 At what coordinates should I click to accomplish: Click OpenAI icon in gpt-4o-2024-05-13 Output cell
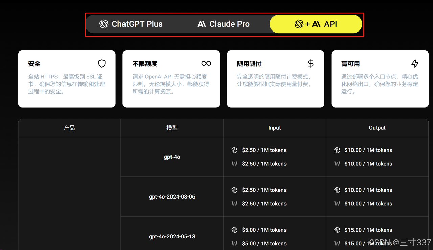coord(337,230)
